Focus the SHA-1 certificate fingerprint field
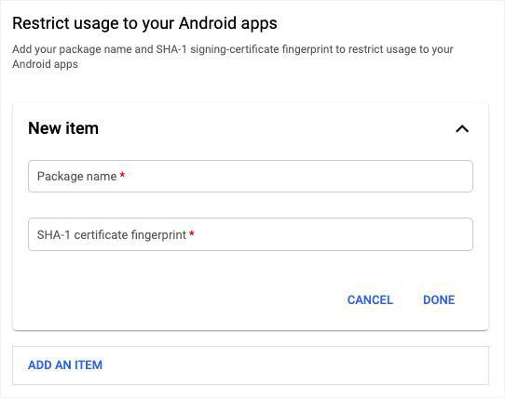The height and width of the screenshot is (398, 505). pos(251,234)
